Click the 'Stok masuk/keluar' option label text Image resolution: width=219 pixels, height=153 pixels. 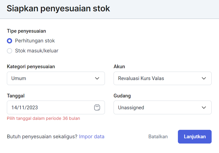coord(37,51)
